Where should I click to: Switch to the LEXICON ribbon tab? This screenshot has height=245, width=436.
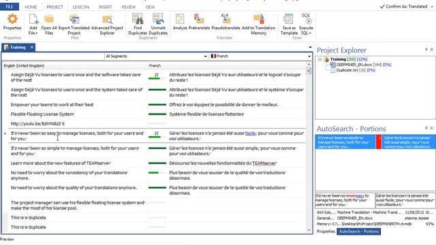81,7
